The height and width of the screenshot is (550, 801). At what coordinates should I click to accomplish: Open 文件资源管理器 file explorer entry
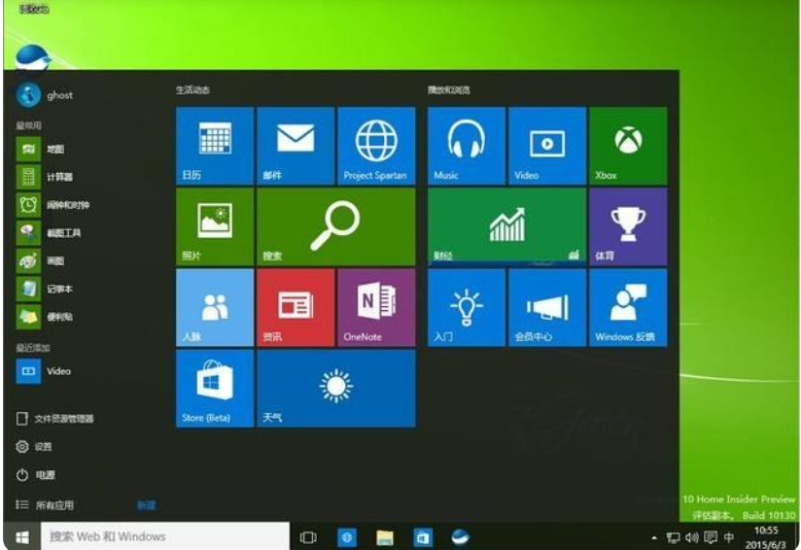click(55, 419)
